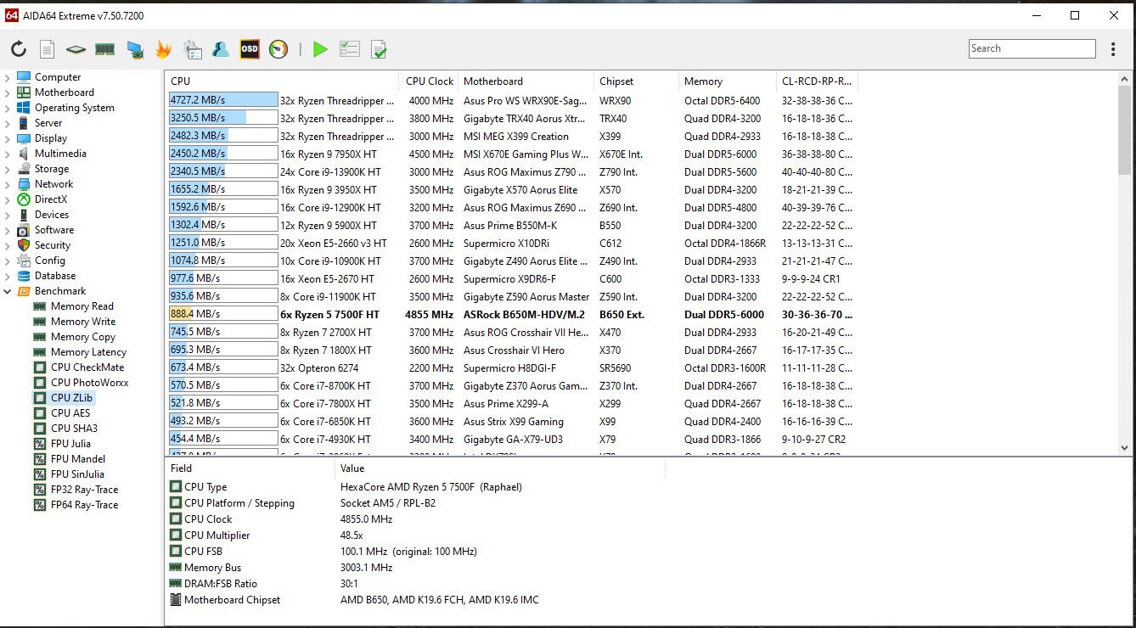Select the 4727.2 MB/s result bar

point(223,100)
